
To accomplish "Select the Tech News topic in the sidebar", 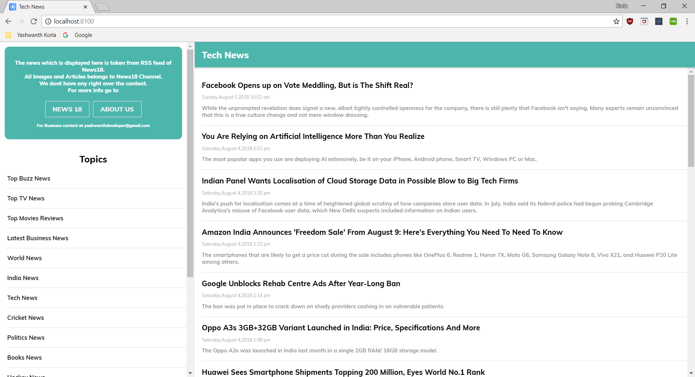I will pos(97,298).
